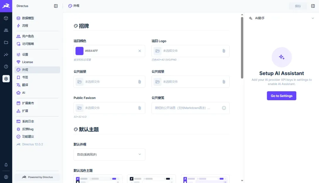Collapse the AI助手 panel chevron

[313, 18]
